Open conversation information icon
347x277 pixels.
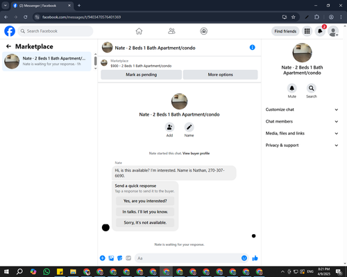coord(253,47)
